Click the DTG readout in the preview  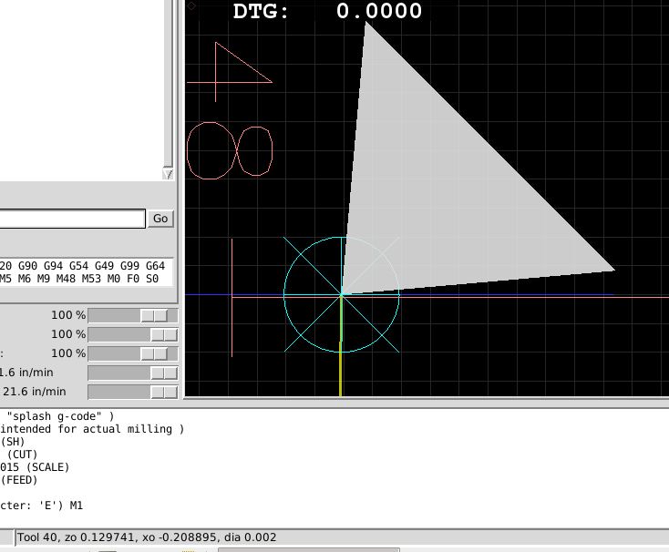(x=327, y=12)
